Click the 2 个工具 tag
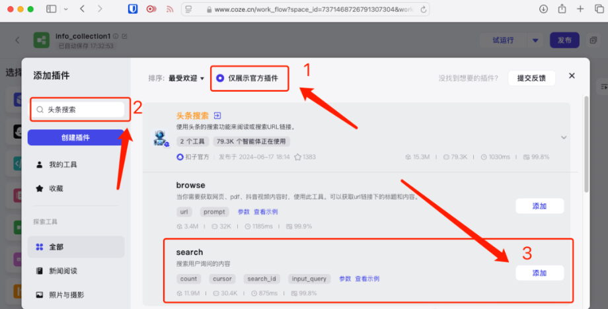This screenshot has height=309, width=608. pyautogui.click(x=192, y=141)
